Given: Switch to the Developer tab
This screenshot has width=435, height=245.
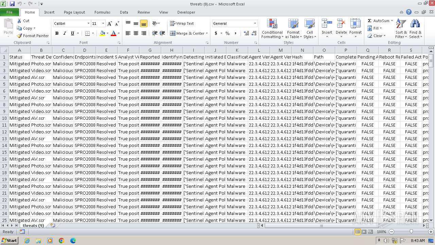Looking at the screenshot, I should pos(186,12).
